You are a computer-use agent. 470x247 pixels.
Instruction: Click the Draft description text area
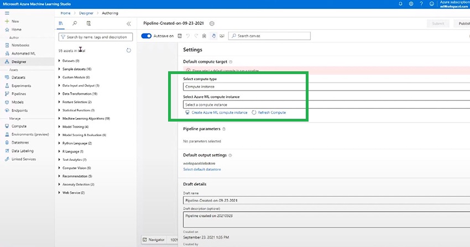point(326,219)
